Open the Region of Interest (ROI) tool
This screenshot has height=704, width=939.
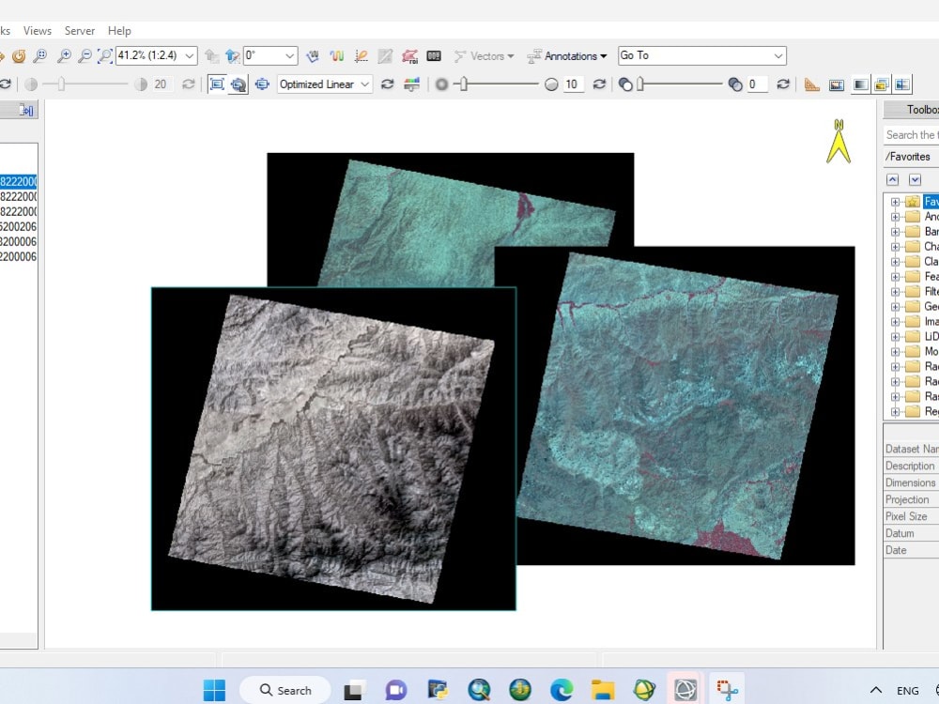tap(409, 55)
